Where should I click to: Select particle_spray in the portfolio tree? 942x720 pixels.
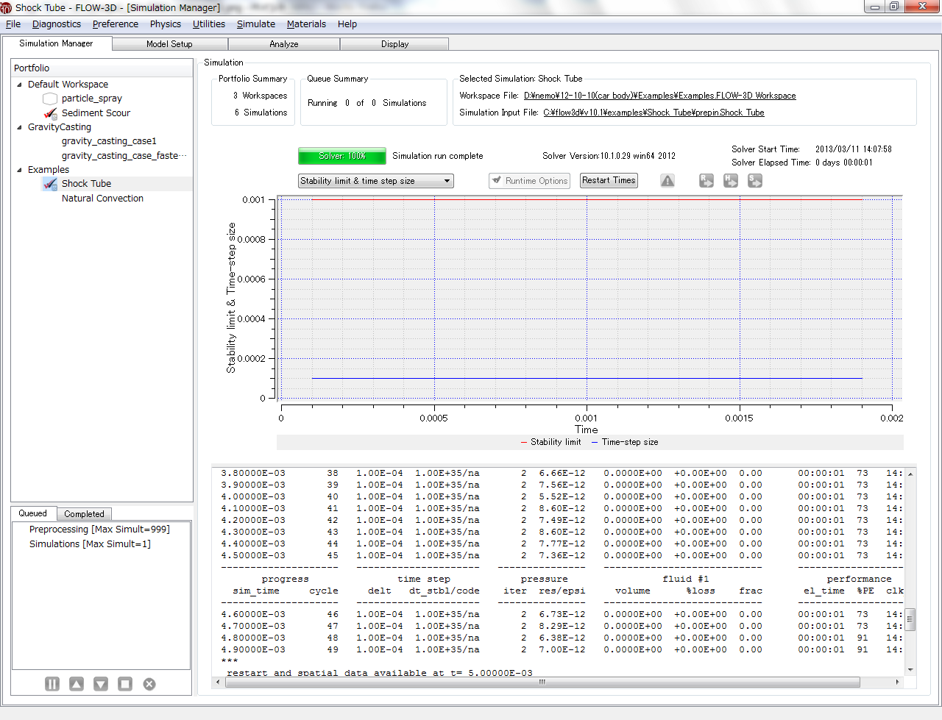[x=92, y=99]
